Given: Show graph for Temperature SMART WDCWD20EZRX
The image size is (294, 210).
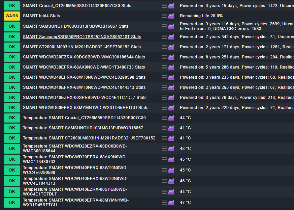Looking at the screenshot, I should point(171,149).
